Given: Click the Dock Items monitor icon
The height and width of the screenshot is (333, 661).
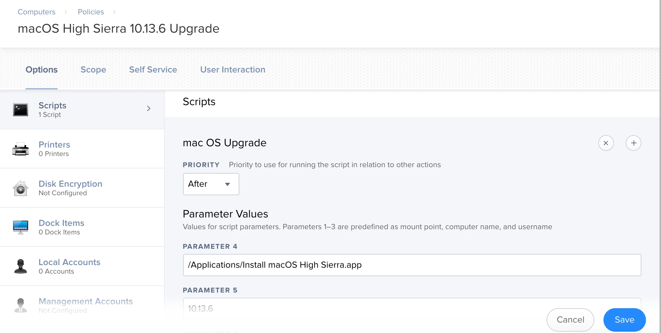Looking at the screenshot, I should [x=20, y=227].
